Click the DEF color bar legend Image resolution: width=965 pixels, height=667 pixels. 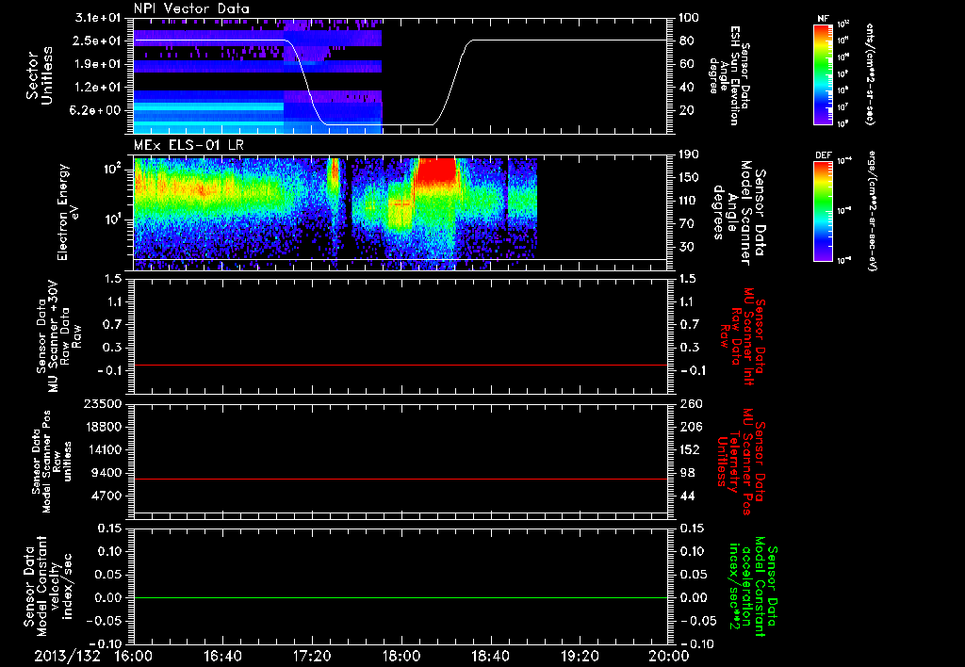[x=823, y=211]
